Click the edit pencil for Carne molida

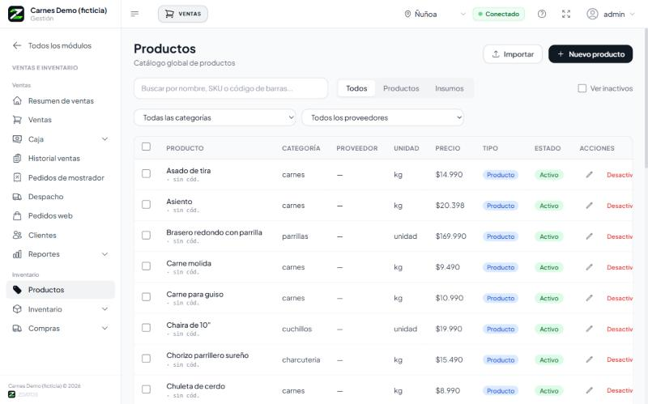(x=590, y=267)
